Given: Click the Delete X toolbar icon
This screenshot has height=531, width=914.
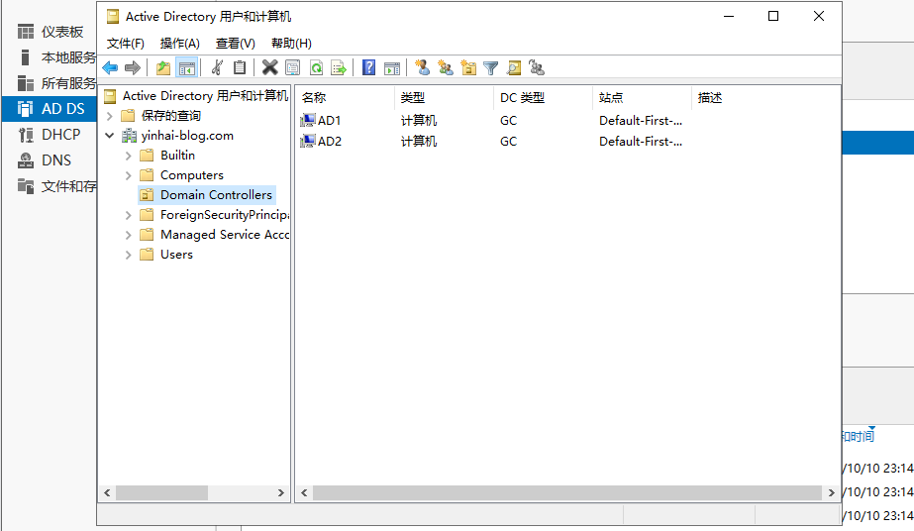Looking at the screenshot, I should tap(270, 68).
